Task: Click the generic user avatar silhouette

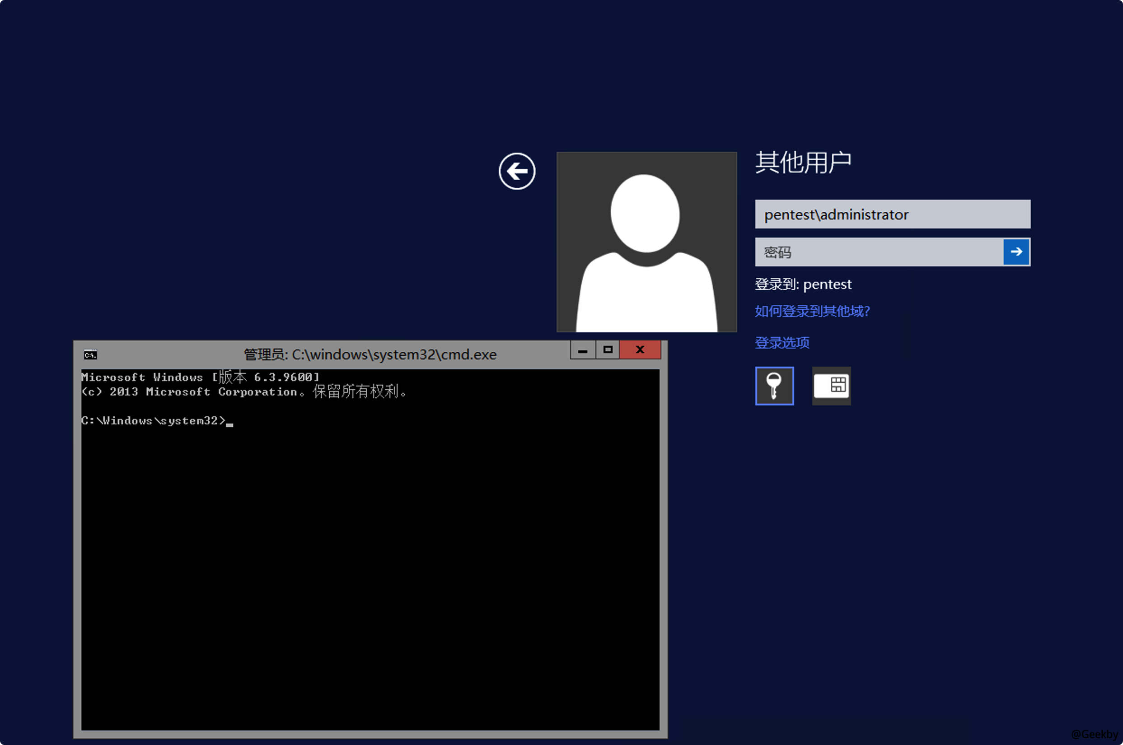Action: coord(646,242)
